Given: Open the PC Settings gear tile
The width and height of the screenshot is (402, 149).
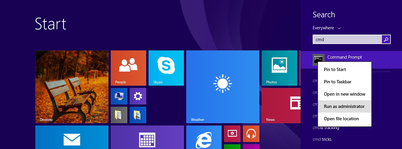Looking at the screenshot, I should [138, 96].
